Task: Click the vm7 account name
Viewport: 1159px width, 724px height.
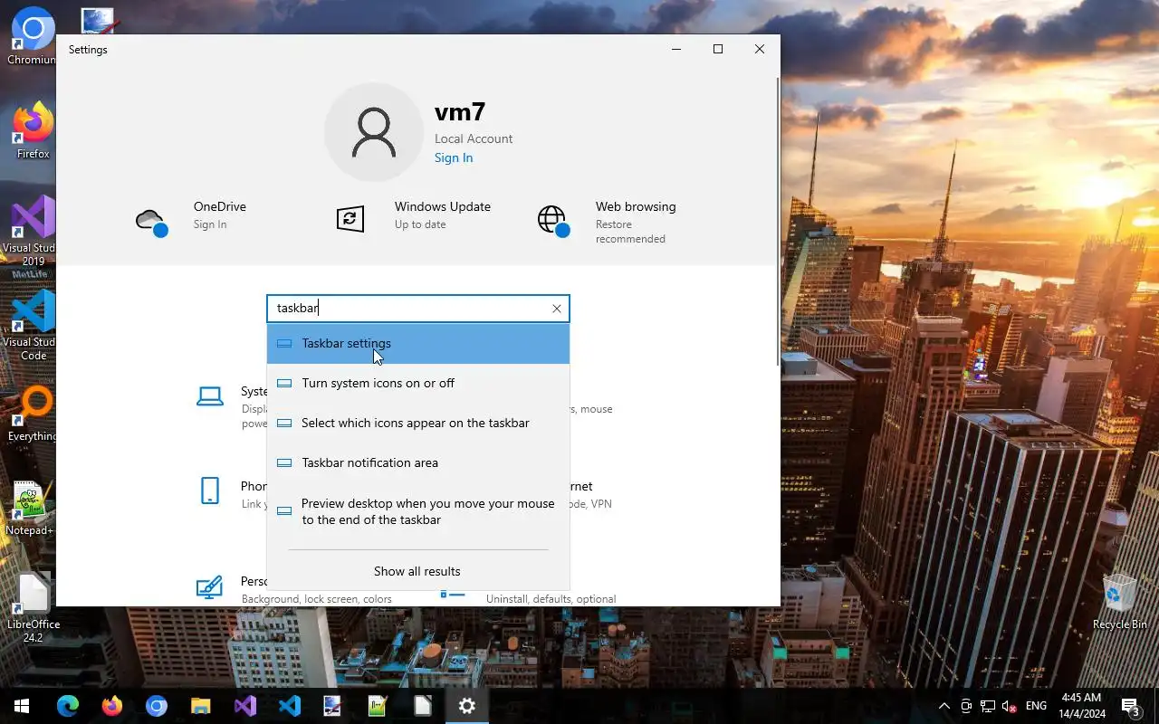Action: tap(460, 112)
